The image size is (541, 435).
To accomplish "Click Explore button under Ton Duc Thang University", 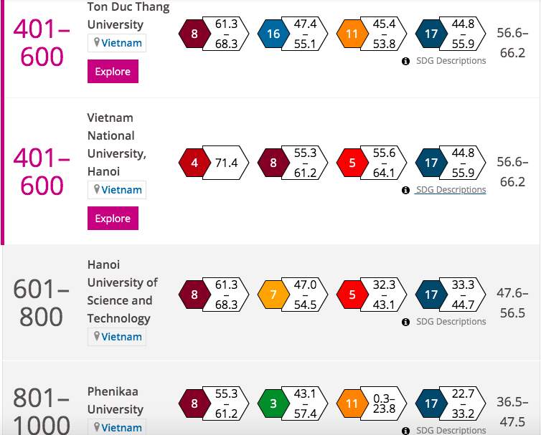I will (x=113, y=72).
